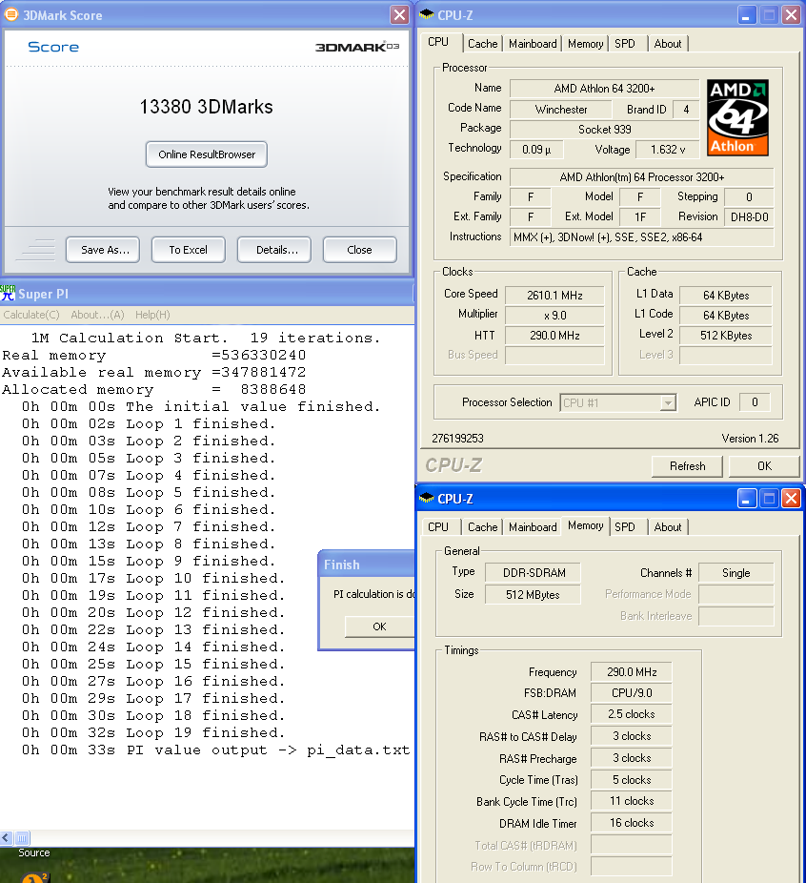This screenshot has width=806, height=883.
Task: Open About tab in lower CPU-Z window
Action: [x=668, y=527]
